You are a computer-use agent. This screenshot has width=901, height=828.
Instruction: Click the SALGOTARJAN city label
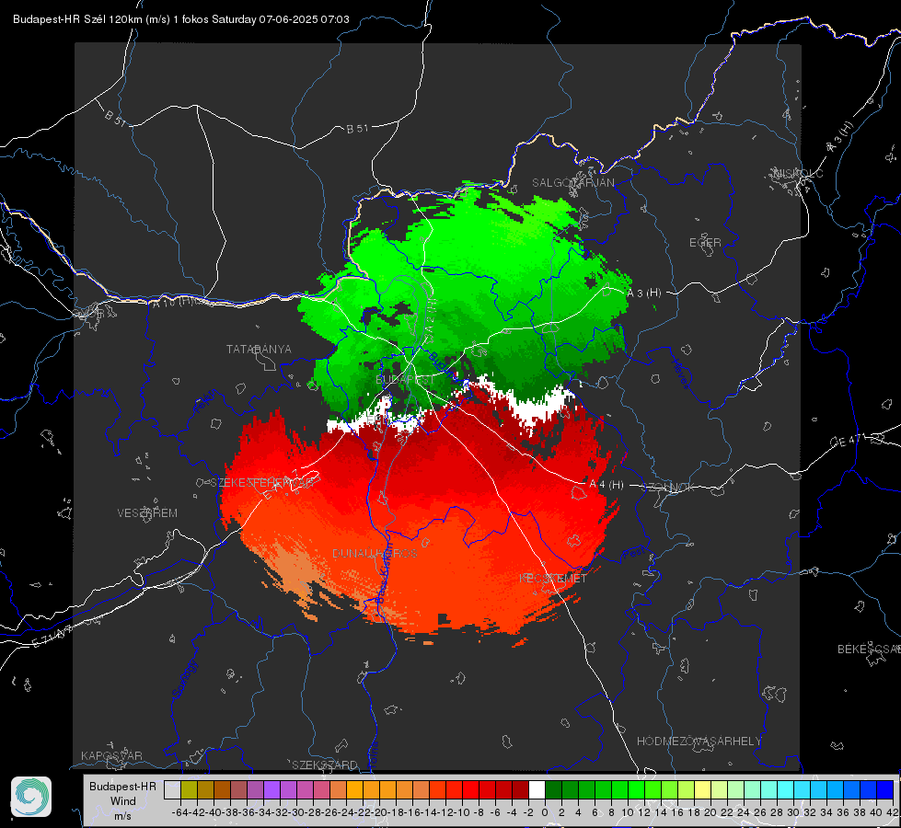[x=572, y=183]
